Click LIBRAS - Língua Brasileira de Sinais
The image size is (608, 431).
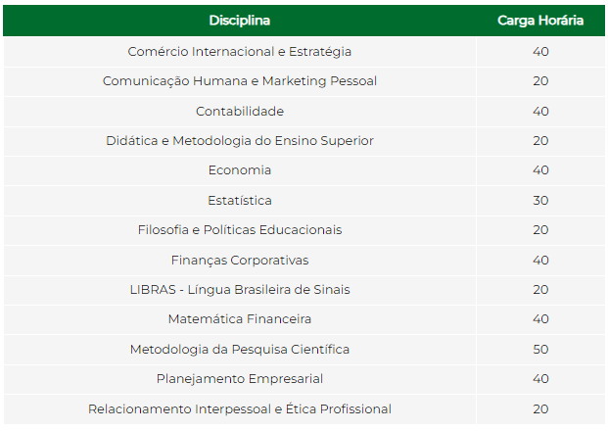pyautogui.click(x=239, y=290)
